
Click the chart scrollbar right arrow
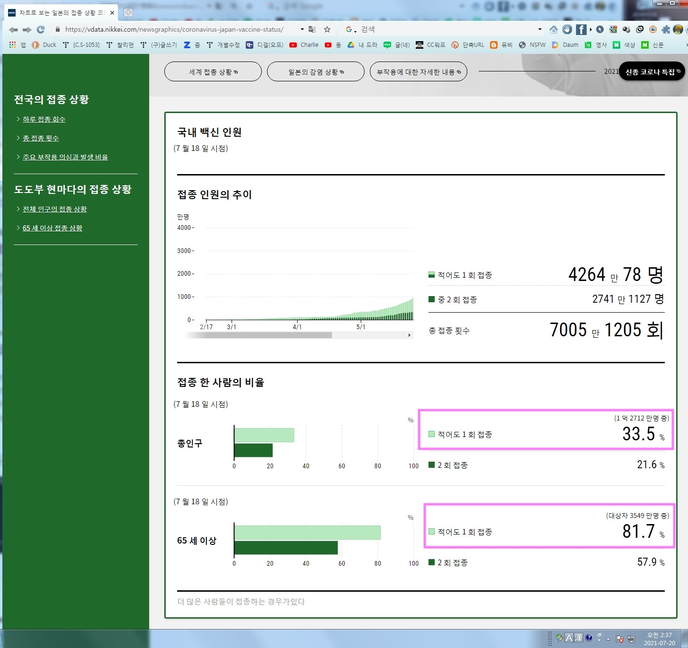tap(410, 335)
